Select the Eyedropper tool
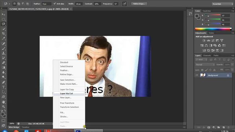235x132 pixels. click(x=3, y=38)
